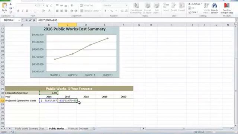
Task: Click the Insert Worksheet tab icon
Action: [94, 128]
